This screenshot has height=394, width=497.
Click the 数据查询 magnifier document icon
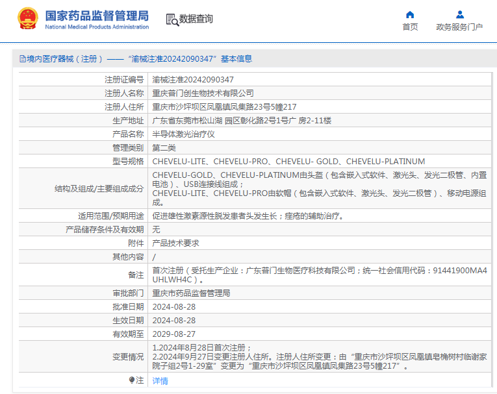coord(172,19)
